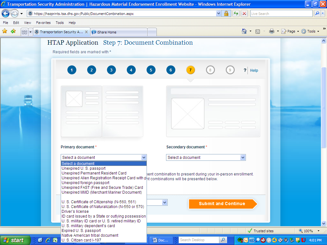Screen dimensions: 327x245
Task: Choose Unexpired Permanent Resident Card option
Action: coord(104,173)
